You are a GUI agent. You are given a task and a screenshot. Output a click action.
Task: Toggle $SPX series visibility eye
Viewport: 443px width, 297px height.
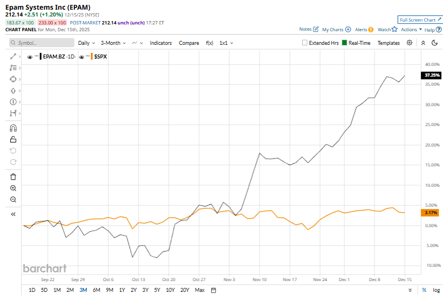(81, 57)
